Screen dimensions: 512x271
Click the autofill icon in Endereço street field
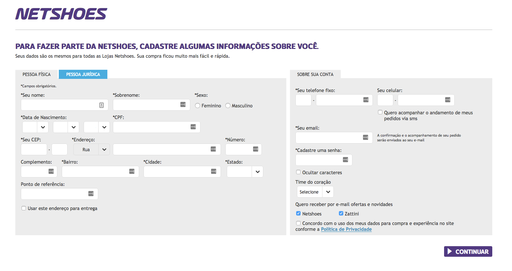pyautogui.click(x=213, y=149)
